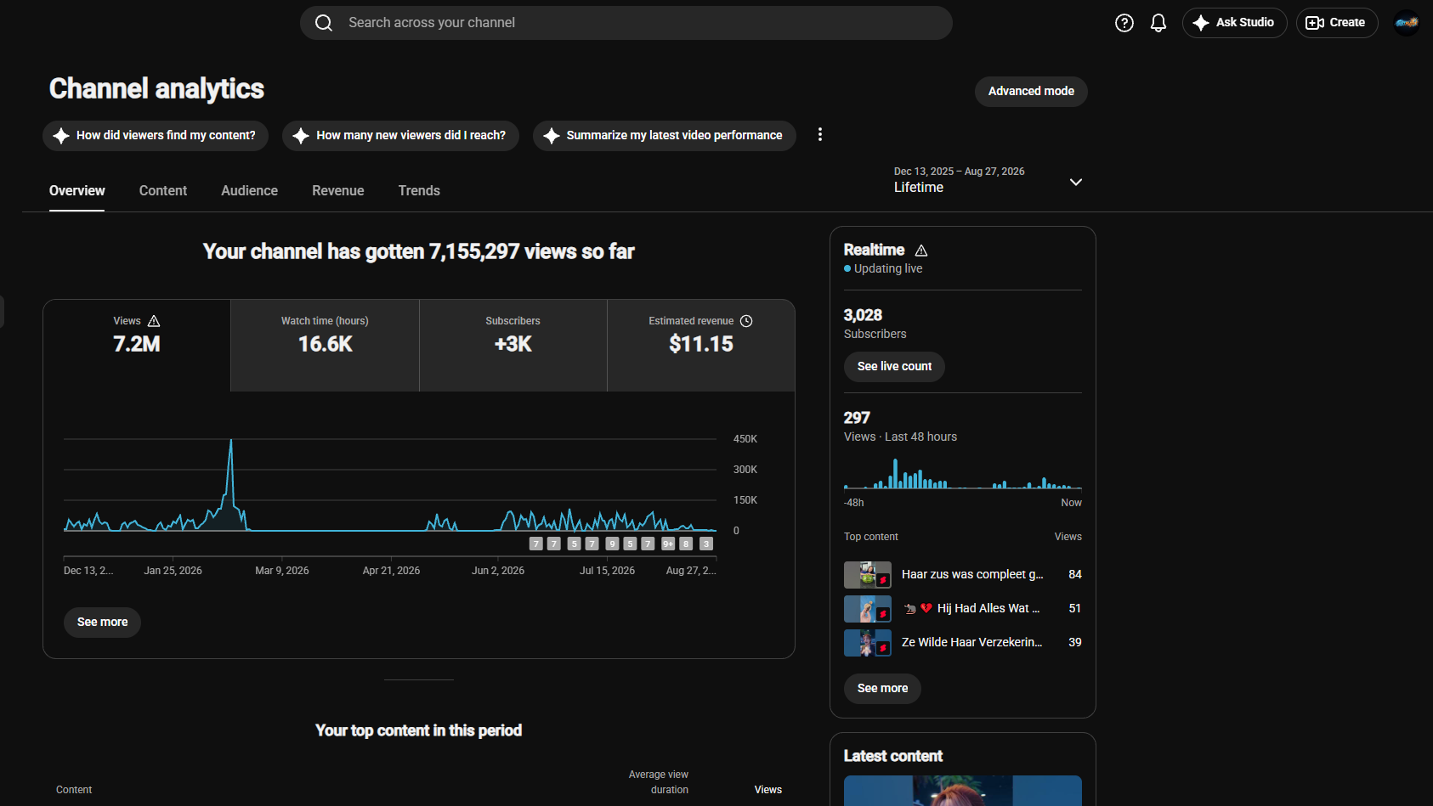Switch to the Trends tab
1433x806 pixels.
coord(419,191)
